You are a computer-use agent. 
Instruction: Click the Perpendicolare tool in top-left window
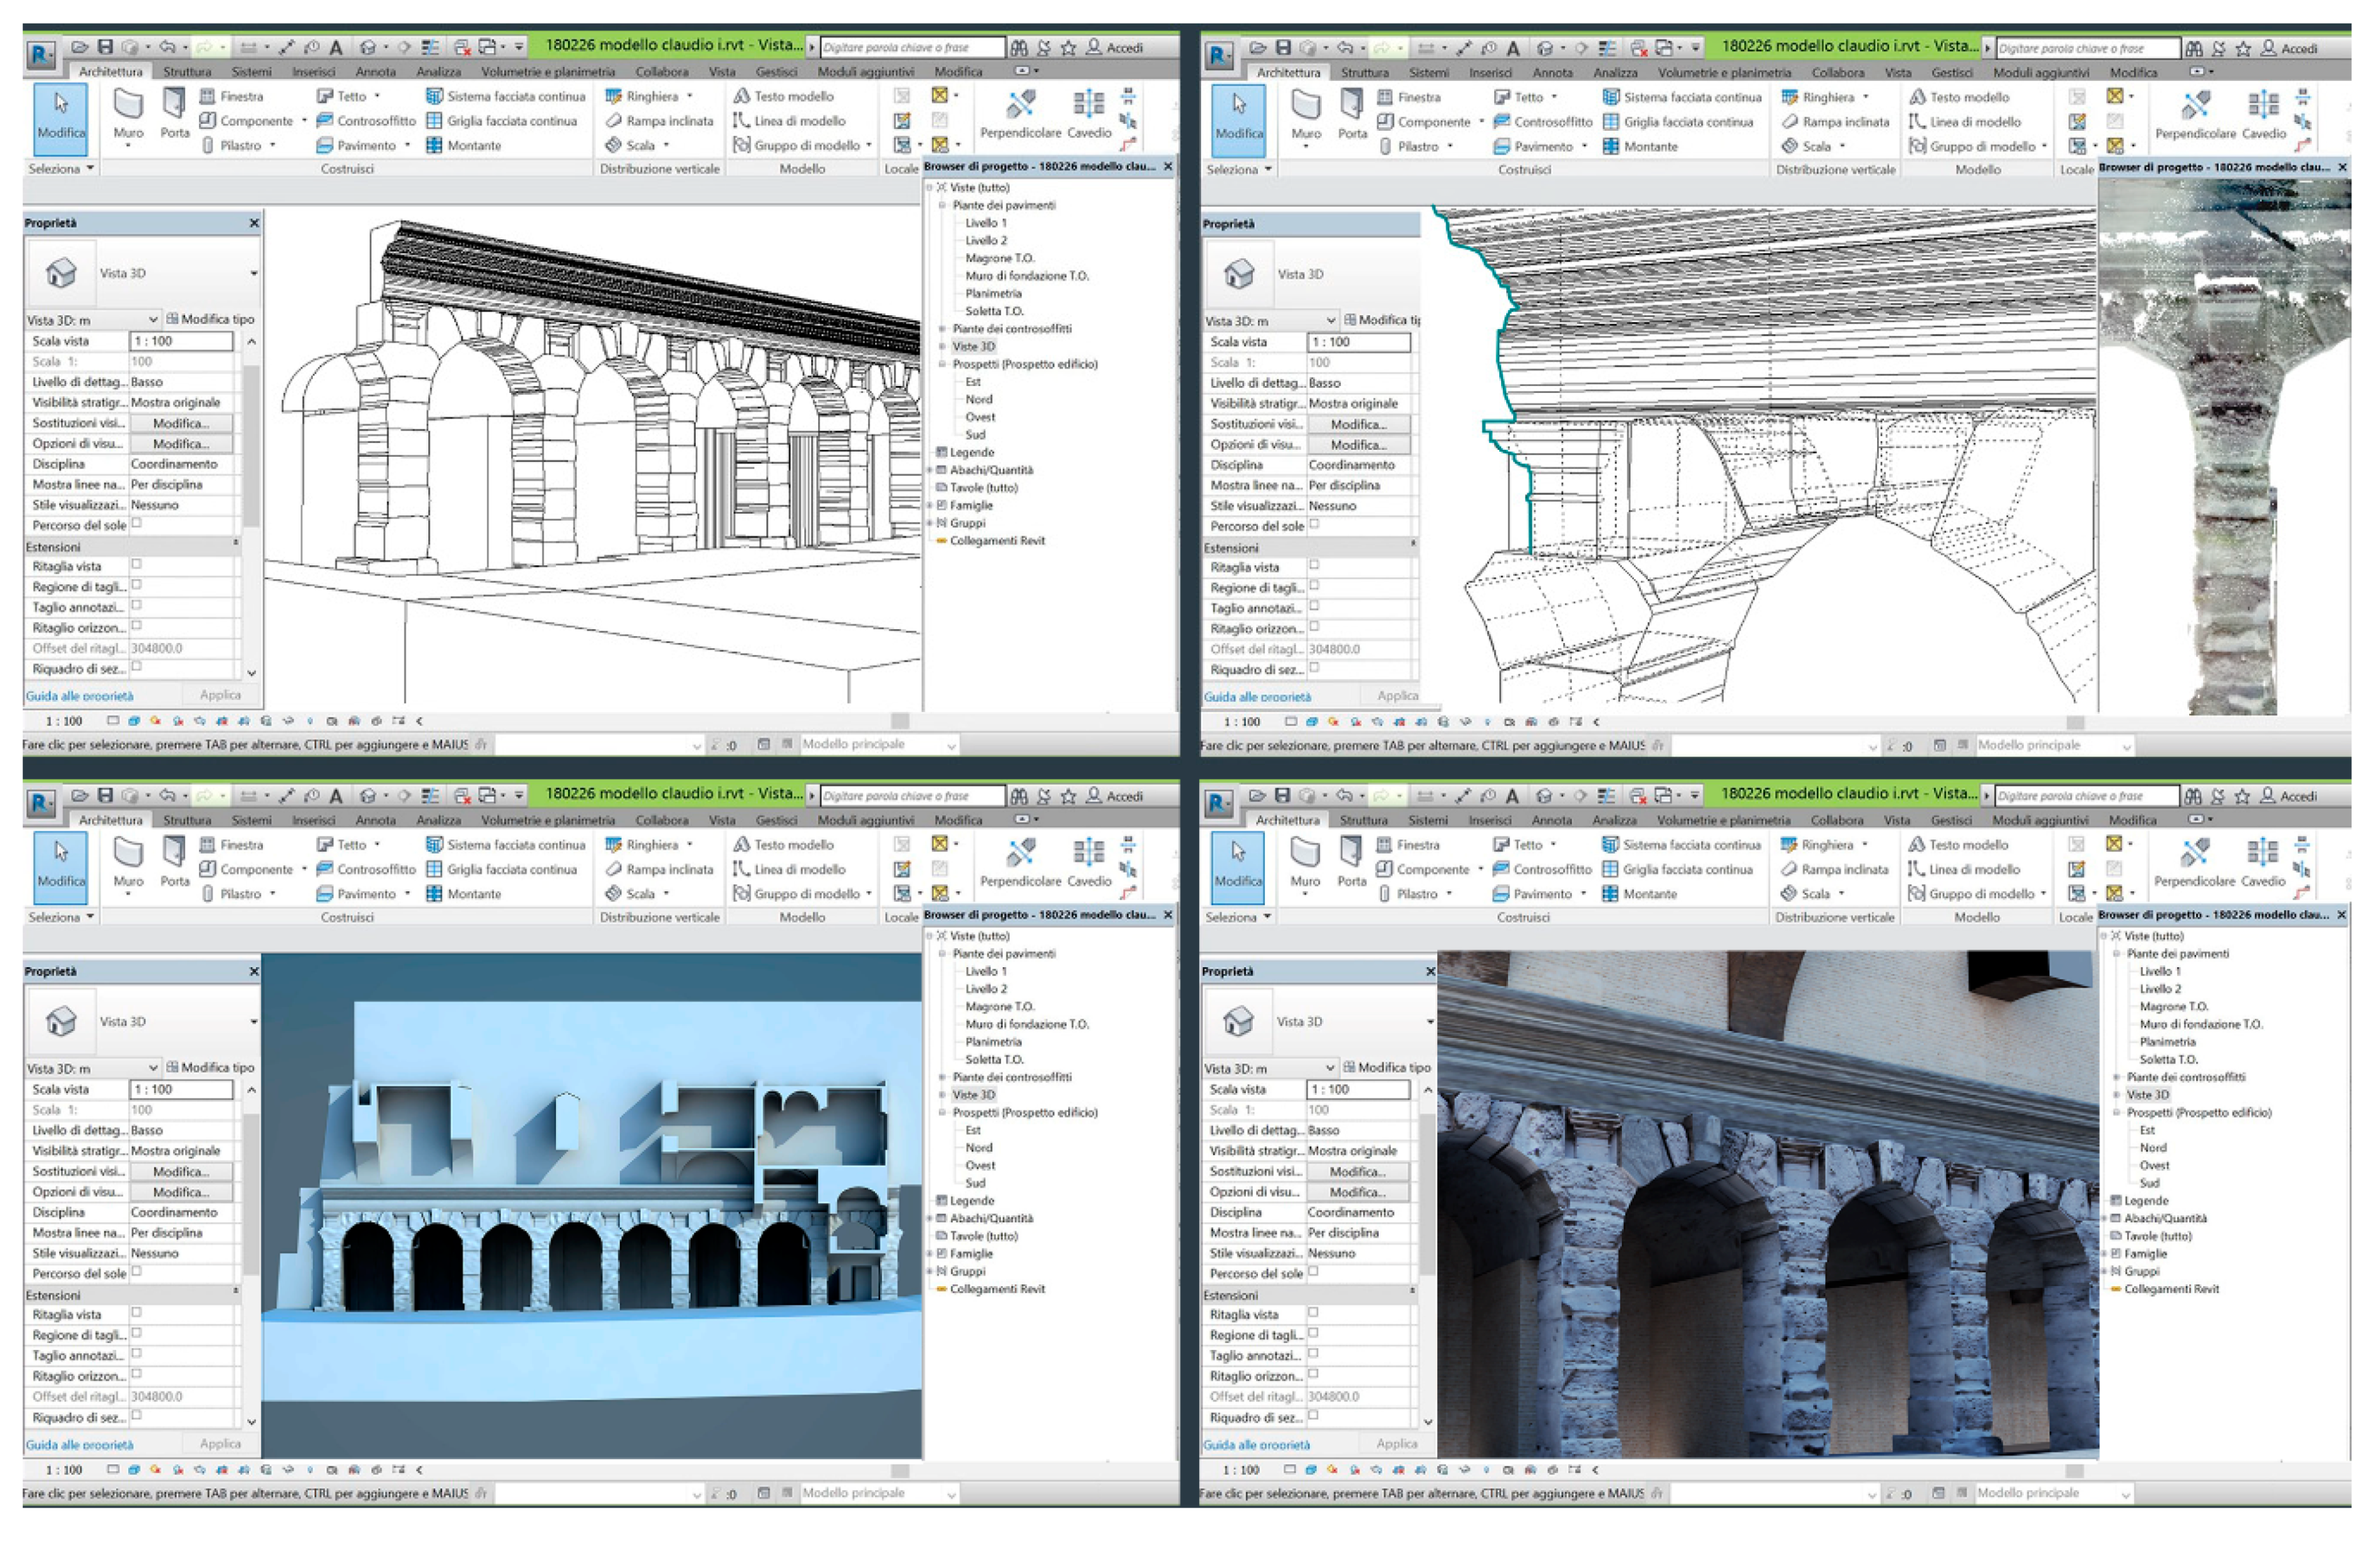pyautogui.click(x=1020, y=110)
